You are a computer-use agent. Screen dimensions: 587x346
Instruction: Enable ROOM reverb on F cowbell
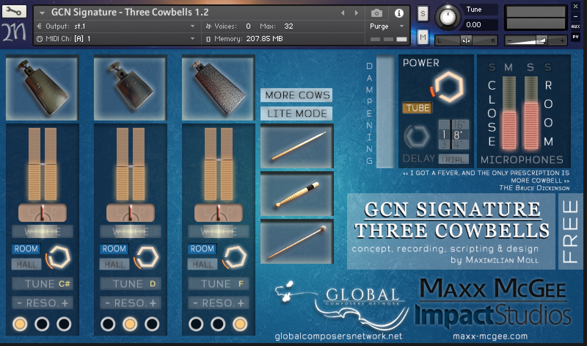202,249
